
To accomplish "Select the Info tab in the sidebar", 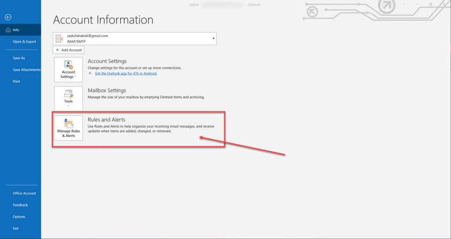I will [x=20, y=30].
